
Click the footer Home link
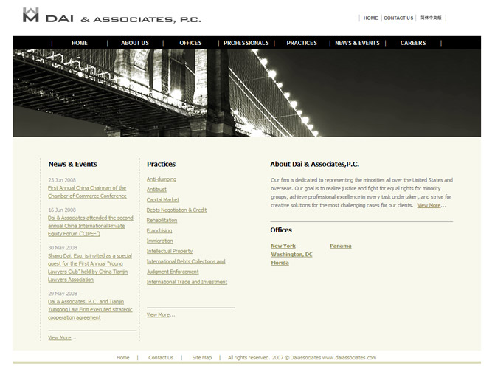(122, 358)
